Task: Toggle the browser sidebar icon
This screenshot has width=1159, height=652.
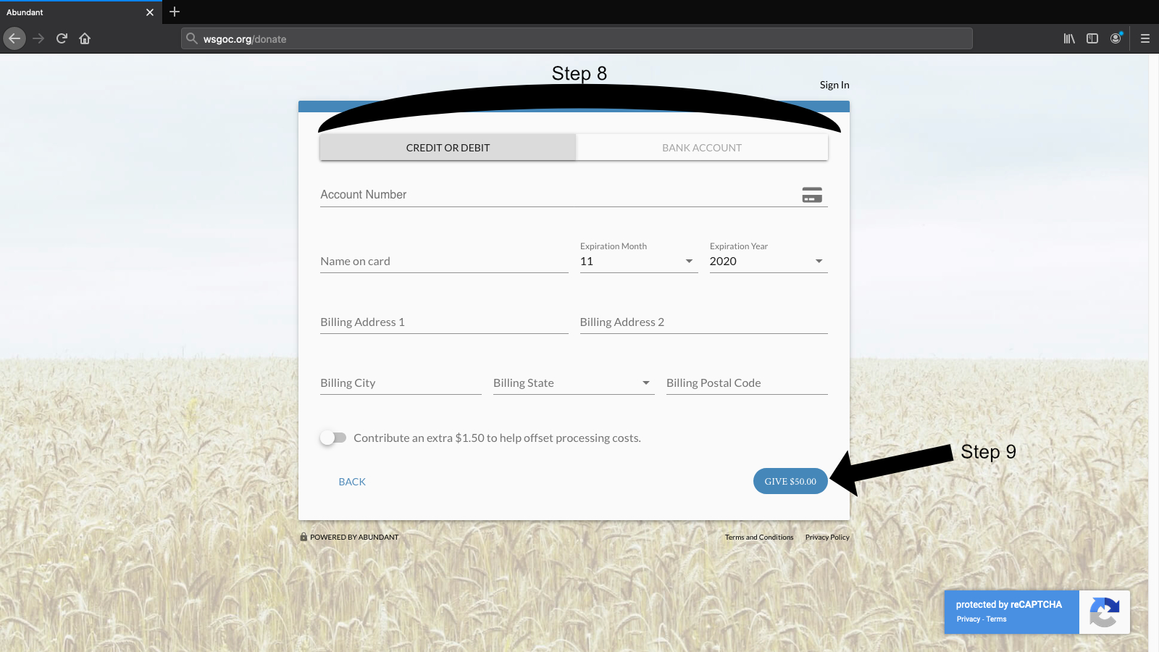Action: pyautogui.click(x=1092, y=38)
